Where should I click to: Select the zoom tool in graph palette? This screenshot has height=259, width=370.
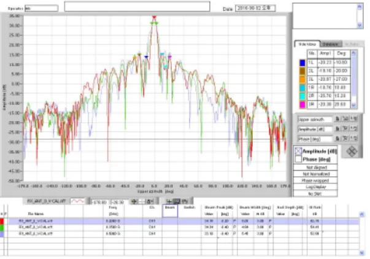[177, 201]
